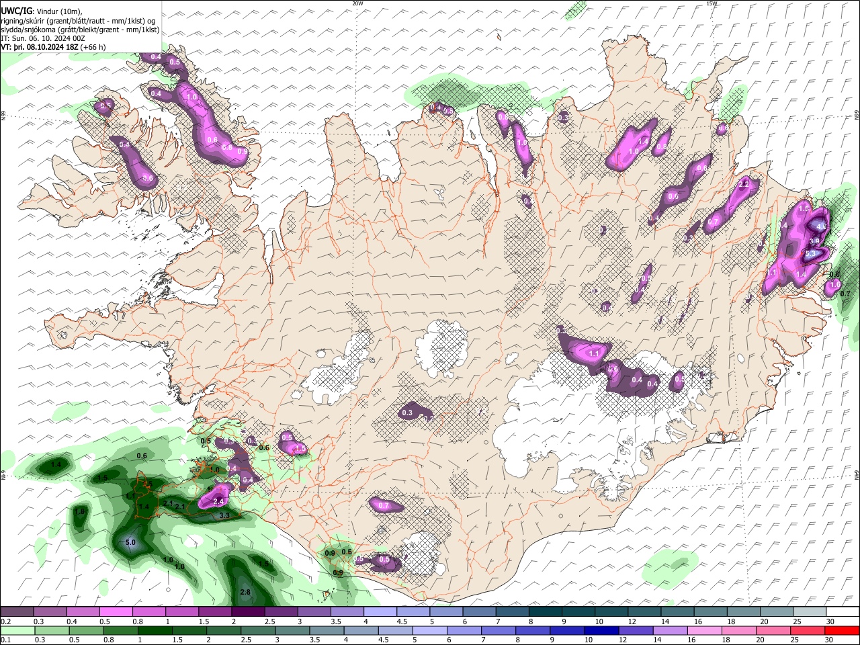Select the darkest green 1–1.5 swatch, lower legend row
This screenshot has width=860, height=645.
(155, 630)
